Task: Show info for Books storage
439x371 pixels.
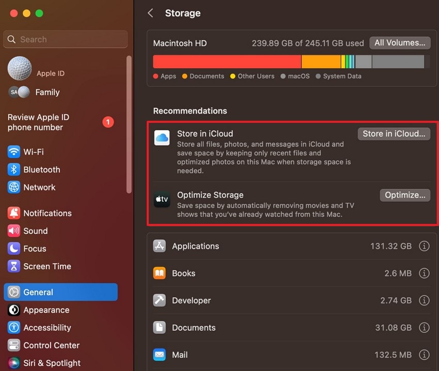Action: tap(424, 273)
